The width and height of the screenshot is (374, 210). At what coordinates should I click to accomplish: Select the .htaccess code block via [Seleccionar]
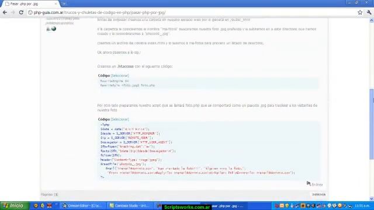click(120, 75)
